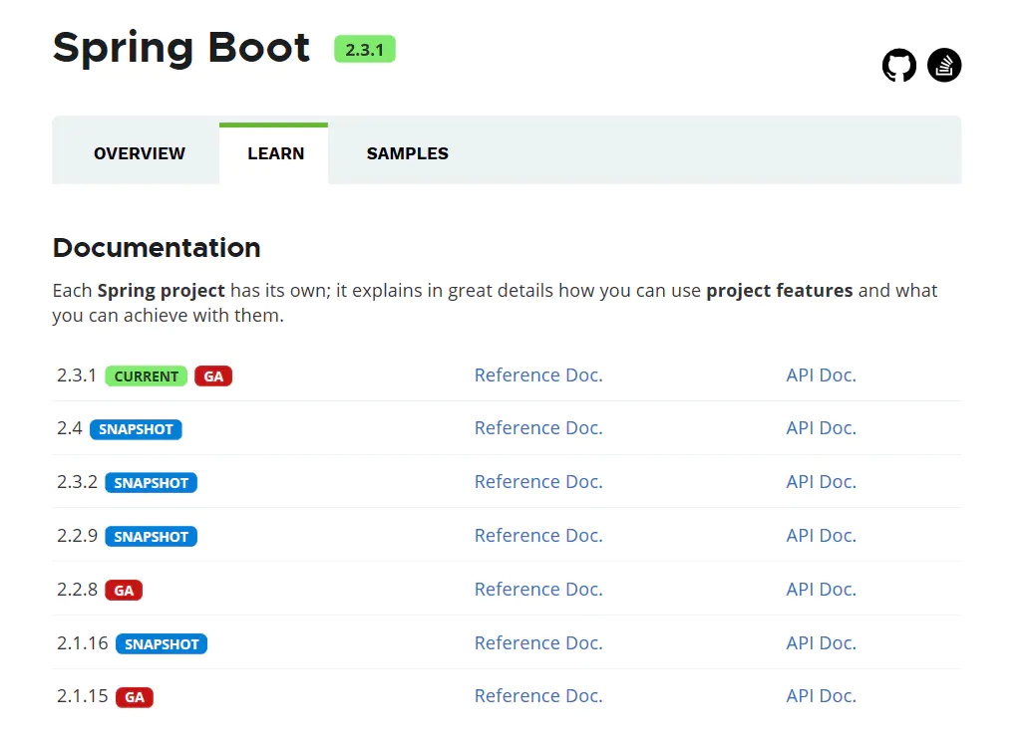Click the GA badge on row 2.1.15
The image size is (1035, 744).
(134, 697)
